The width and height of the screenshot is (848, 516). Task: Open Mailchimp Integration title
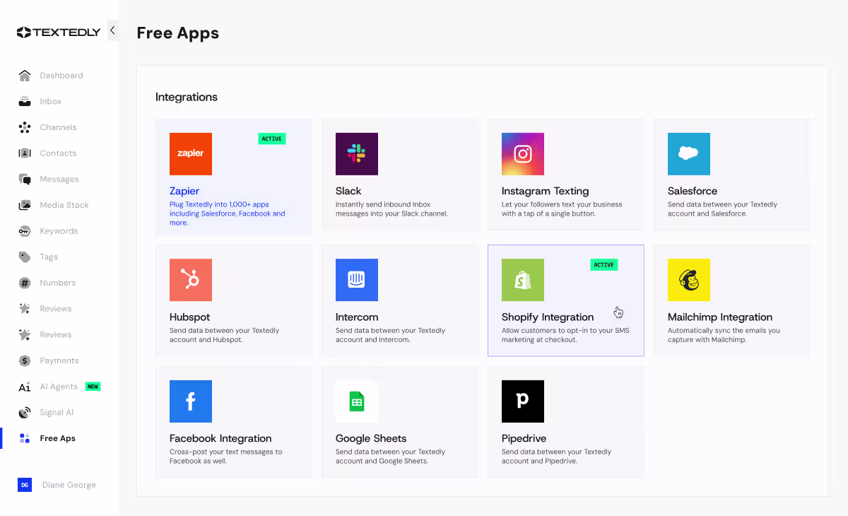point(720,317)
